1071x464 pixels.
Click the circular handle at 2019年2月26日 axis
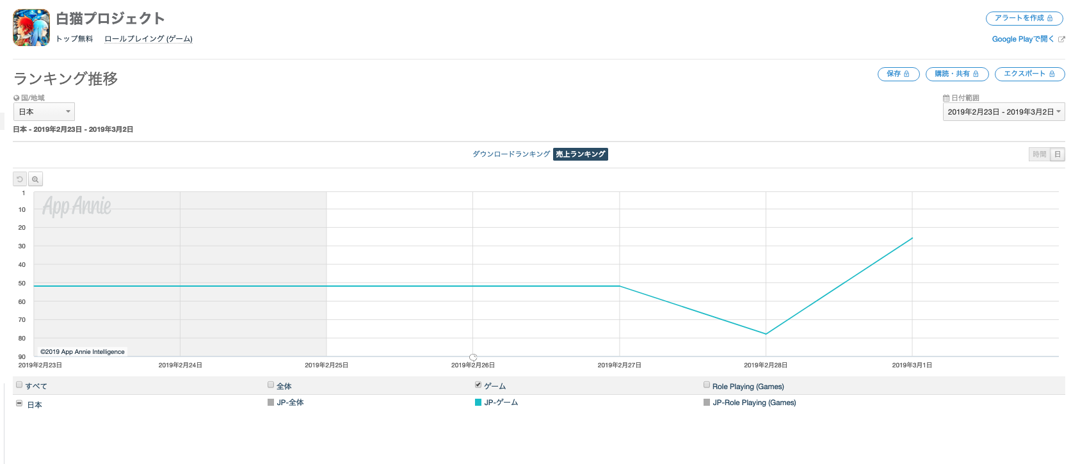(x=473, y=357)
